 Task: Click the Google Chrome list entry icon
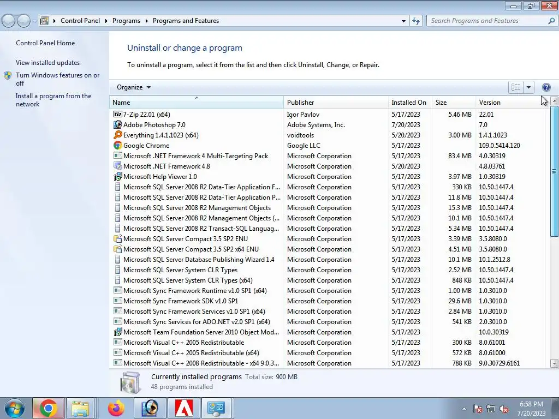pos(117,145)
